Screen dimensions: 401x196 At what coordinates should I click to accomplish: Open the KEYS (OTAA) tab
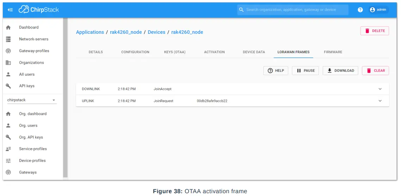[175, 52]
